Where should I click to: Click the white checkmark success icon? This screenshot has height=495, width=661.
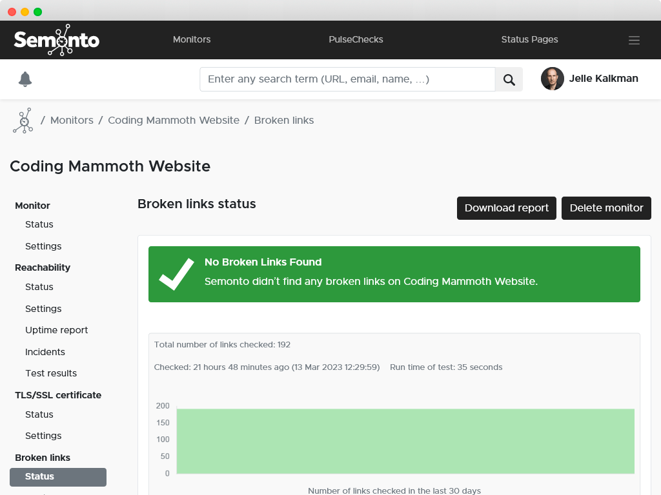176,274
